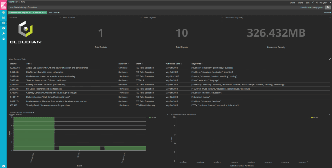Click the Kibana logo
The image size is (332, 168).
pyautogui.click(x=3, y=5)
